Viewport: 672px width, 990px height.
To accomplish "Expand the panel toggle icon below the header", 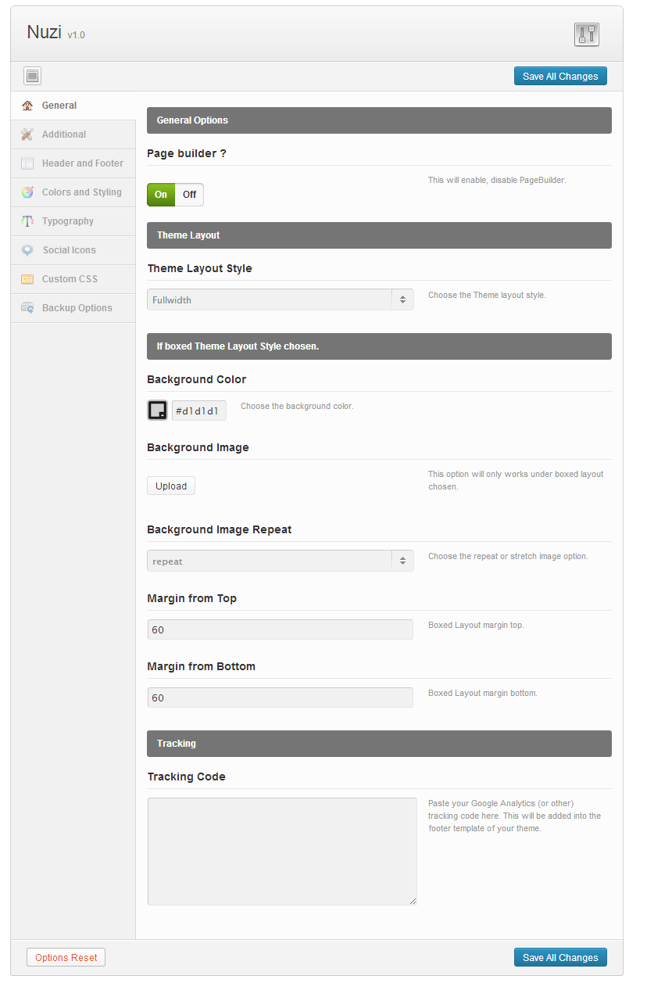I will coord(32,75).
